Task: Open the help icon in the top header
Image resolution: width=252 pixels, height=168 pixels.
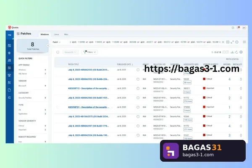Action: click(233, 28)
